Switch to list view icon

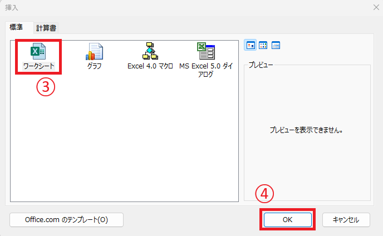point(263,45)
